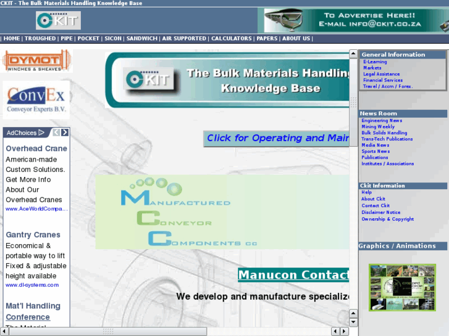The width and height of the screenshot is (449, 336).
Task: Open the ABOUT US menu item
Action: [x=296, y=38]
